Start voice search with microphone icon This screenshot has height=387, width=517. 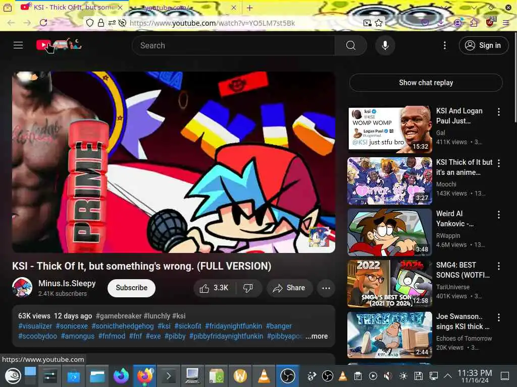385,45
